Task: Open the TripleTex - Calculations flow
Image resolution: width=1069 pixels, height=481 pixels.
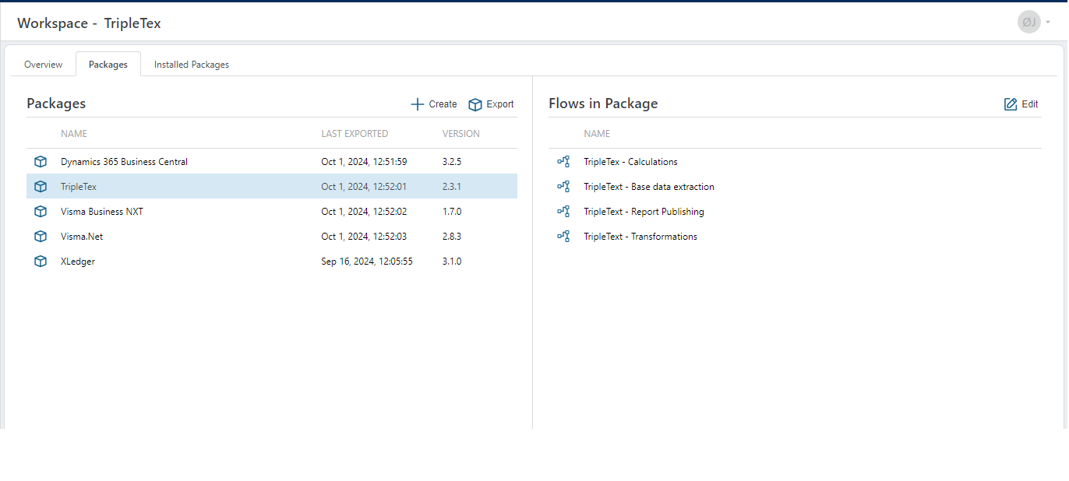Action: (x=630, y=162)
